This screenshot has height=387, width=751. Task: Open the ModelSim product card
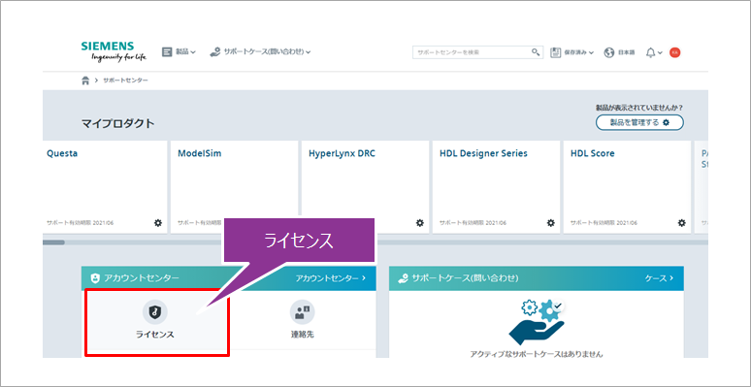(x=235, y=187)
